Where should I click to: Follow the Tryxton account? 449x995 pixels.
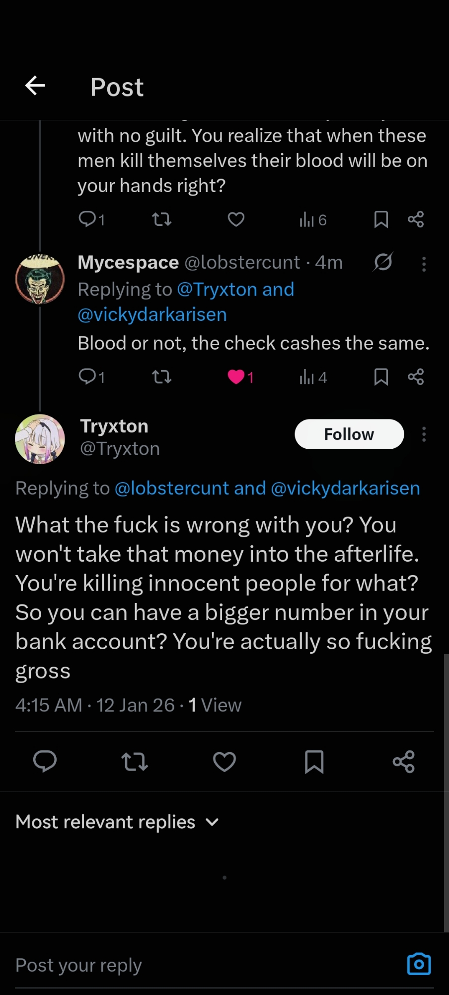coord(349,434)
